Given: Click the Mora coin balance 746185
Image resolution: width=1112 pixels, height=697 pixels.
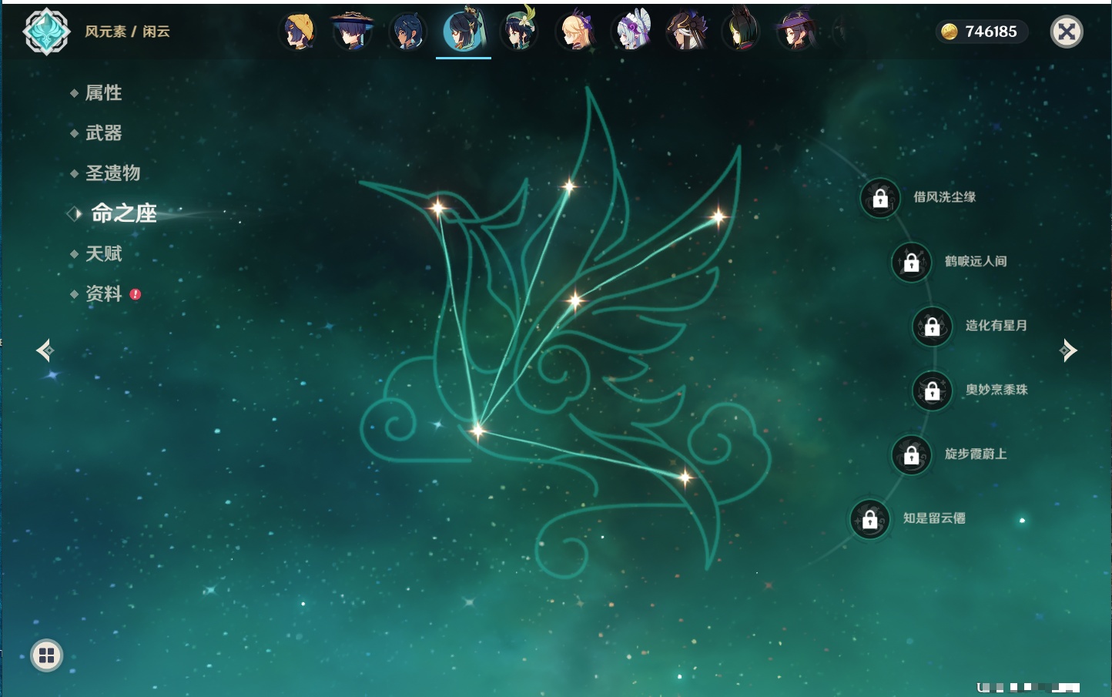Looking at the screenshot, I should click(x=981, y=32).
